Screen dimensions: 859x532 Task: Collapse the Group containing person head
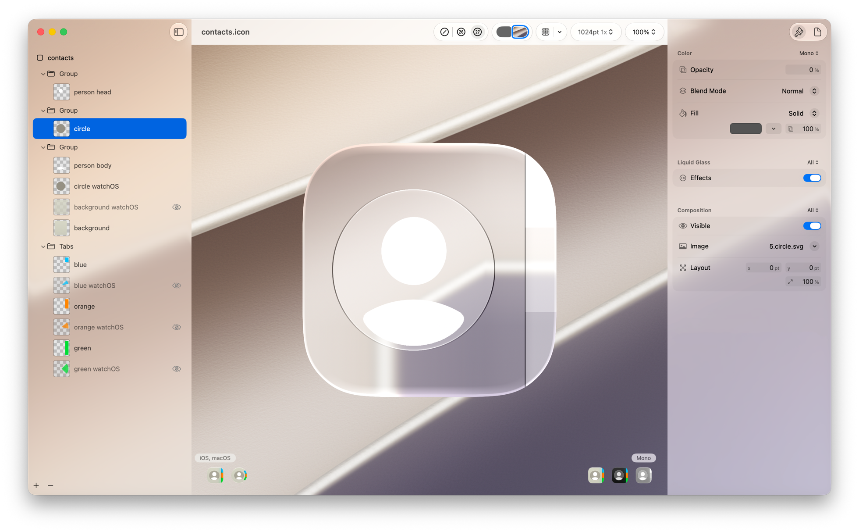(43, 74)
